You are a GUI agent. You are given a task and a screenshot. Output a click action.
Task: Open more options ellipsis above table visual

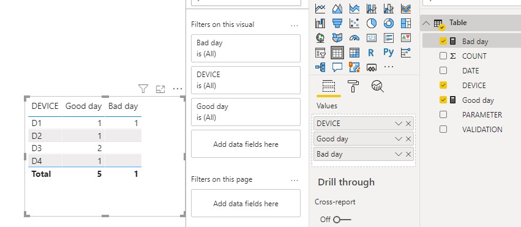click(178, 89)
